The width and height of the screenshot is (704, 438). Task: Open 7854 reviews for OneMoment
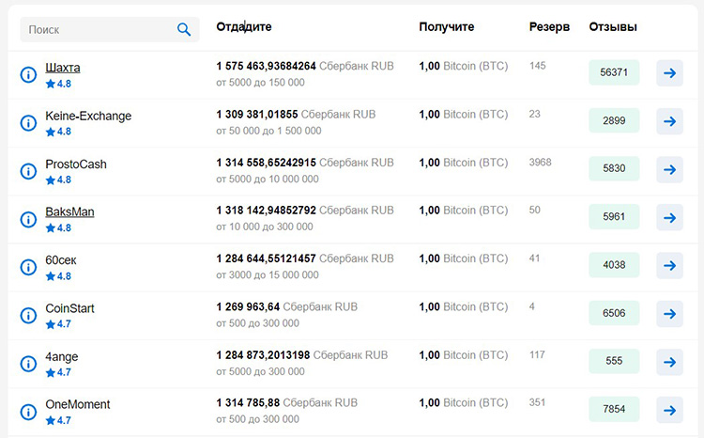click(x=614, y=409)
